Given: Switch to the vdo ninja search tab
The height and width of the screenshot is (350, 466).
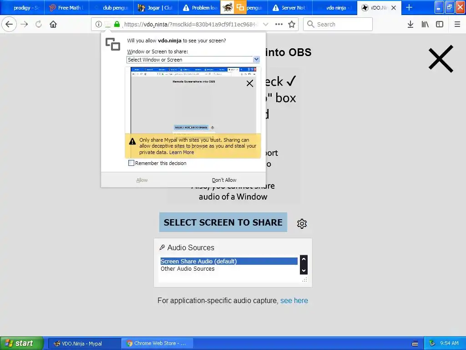Looking at the screenshot, I should [x=334, y=8].
